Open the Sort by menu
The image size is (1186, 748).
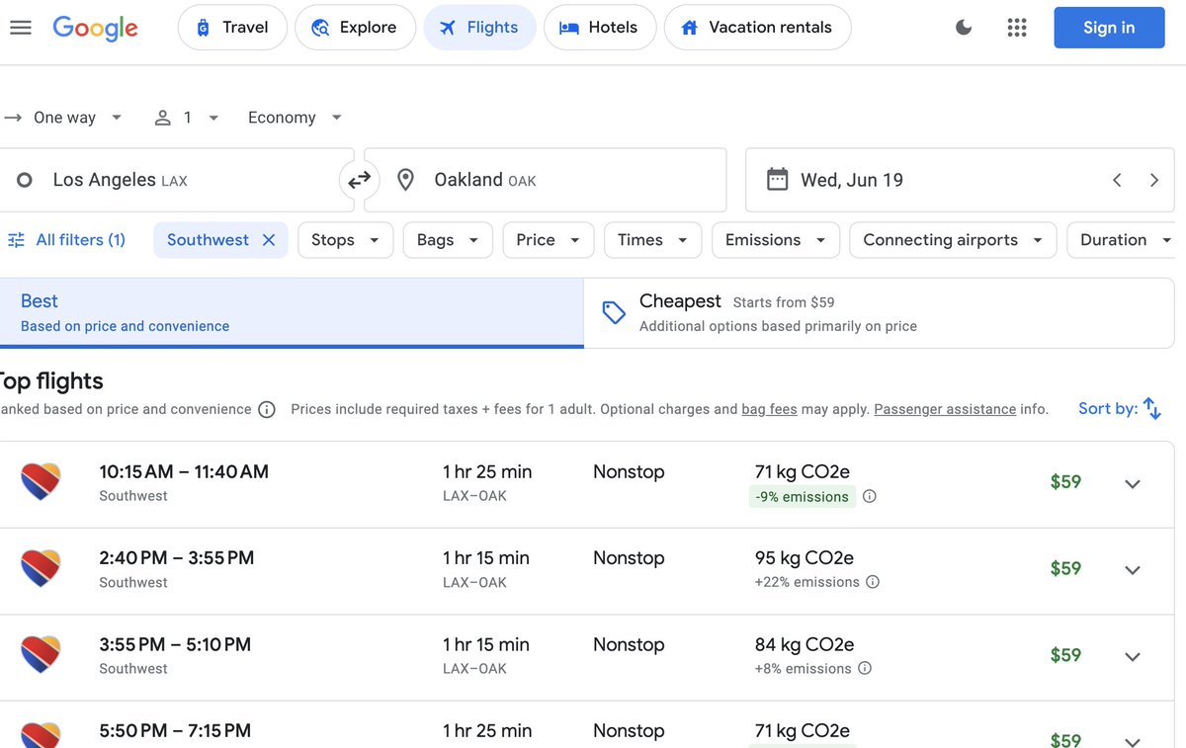[1120, 408]
